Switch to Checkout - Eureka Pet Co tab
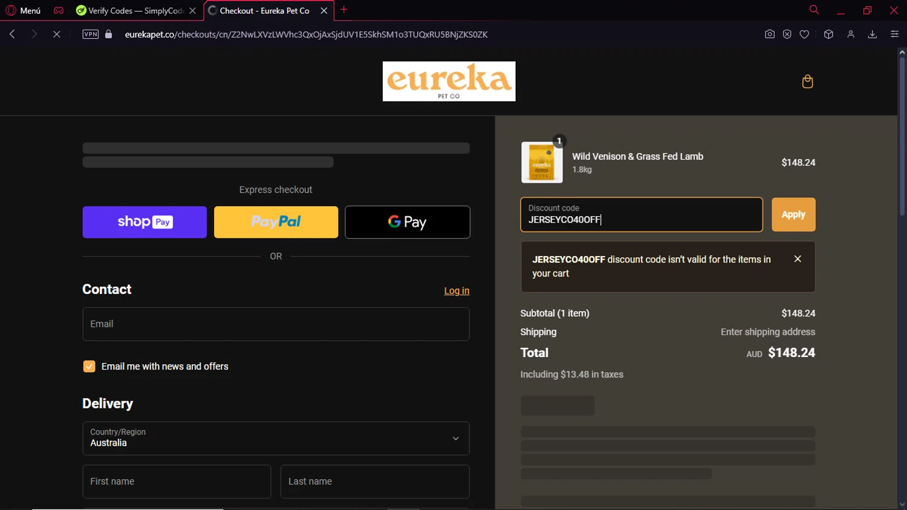This screenshot has height=510, width=907. click(264, 10)
